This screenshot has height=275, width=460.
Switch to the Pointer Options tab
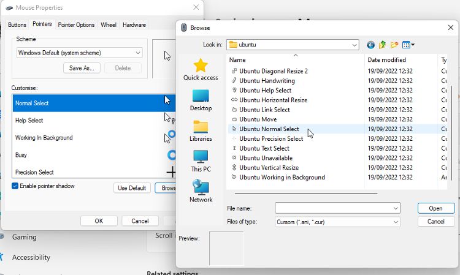[x=76, y=25]
